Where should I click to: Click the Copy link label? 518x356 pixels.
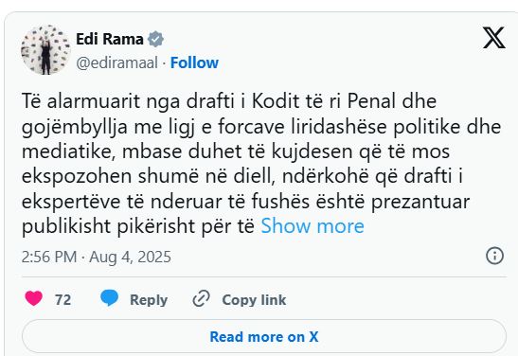pyautogui.click(x=254, y=300)
